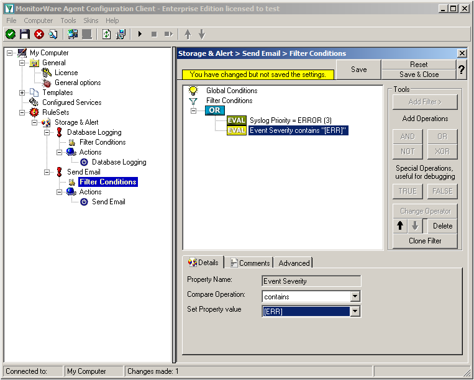Click the computer wizard toolbar icon
The image size is (474, 380).
121,34
